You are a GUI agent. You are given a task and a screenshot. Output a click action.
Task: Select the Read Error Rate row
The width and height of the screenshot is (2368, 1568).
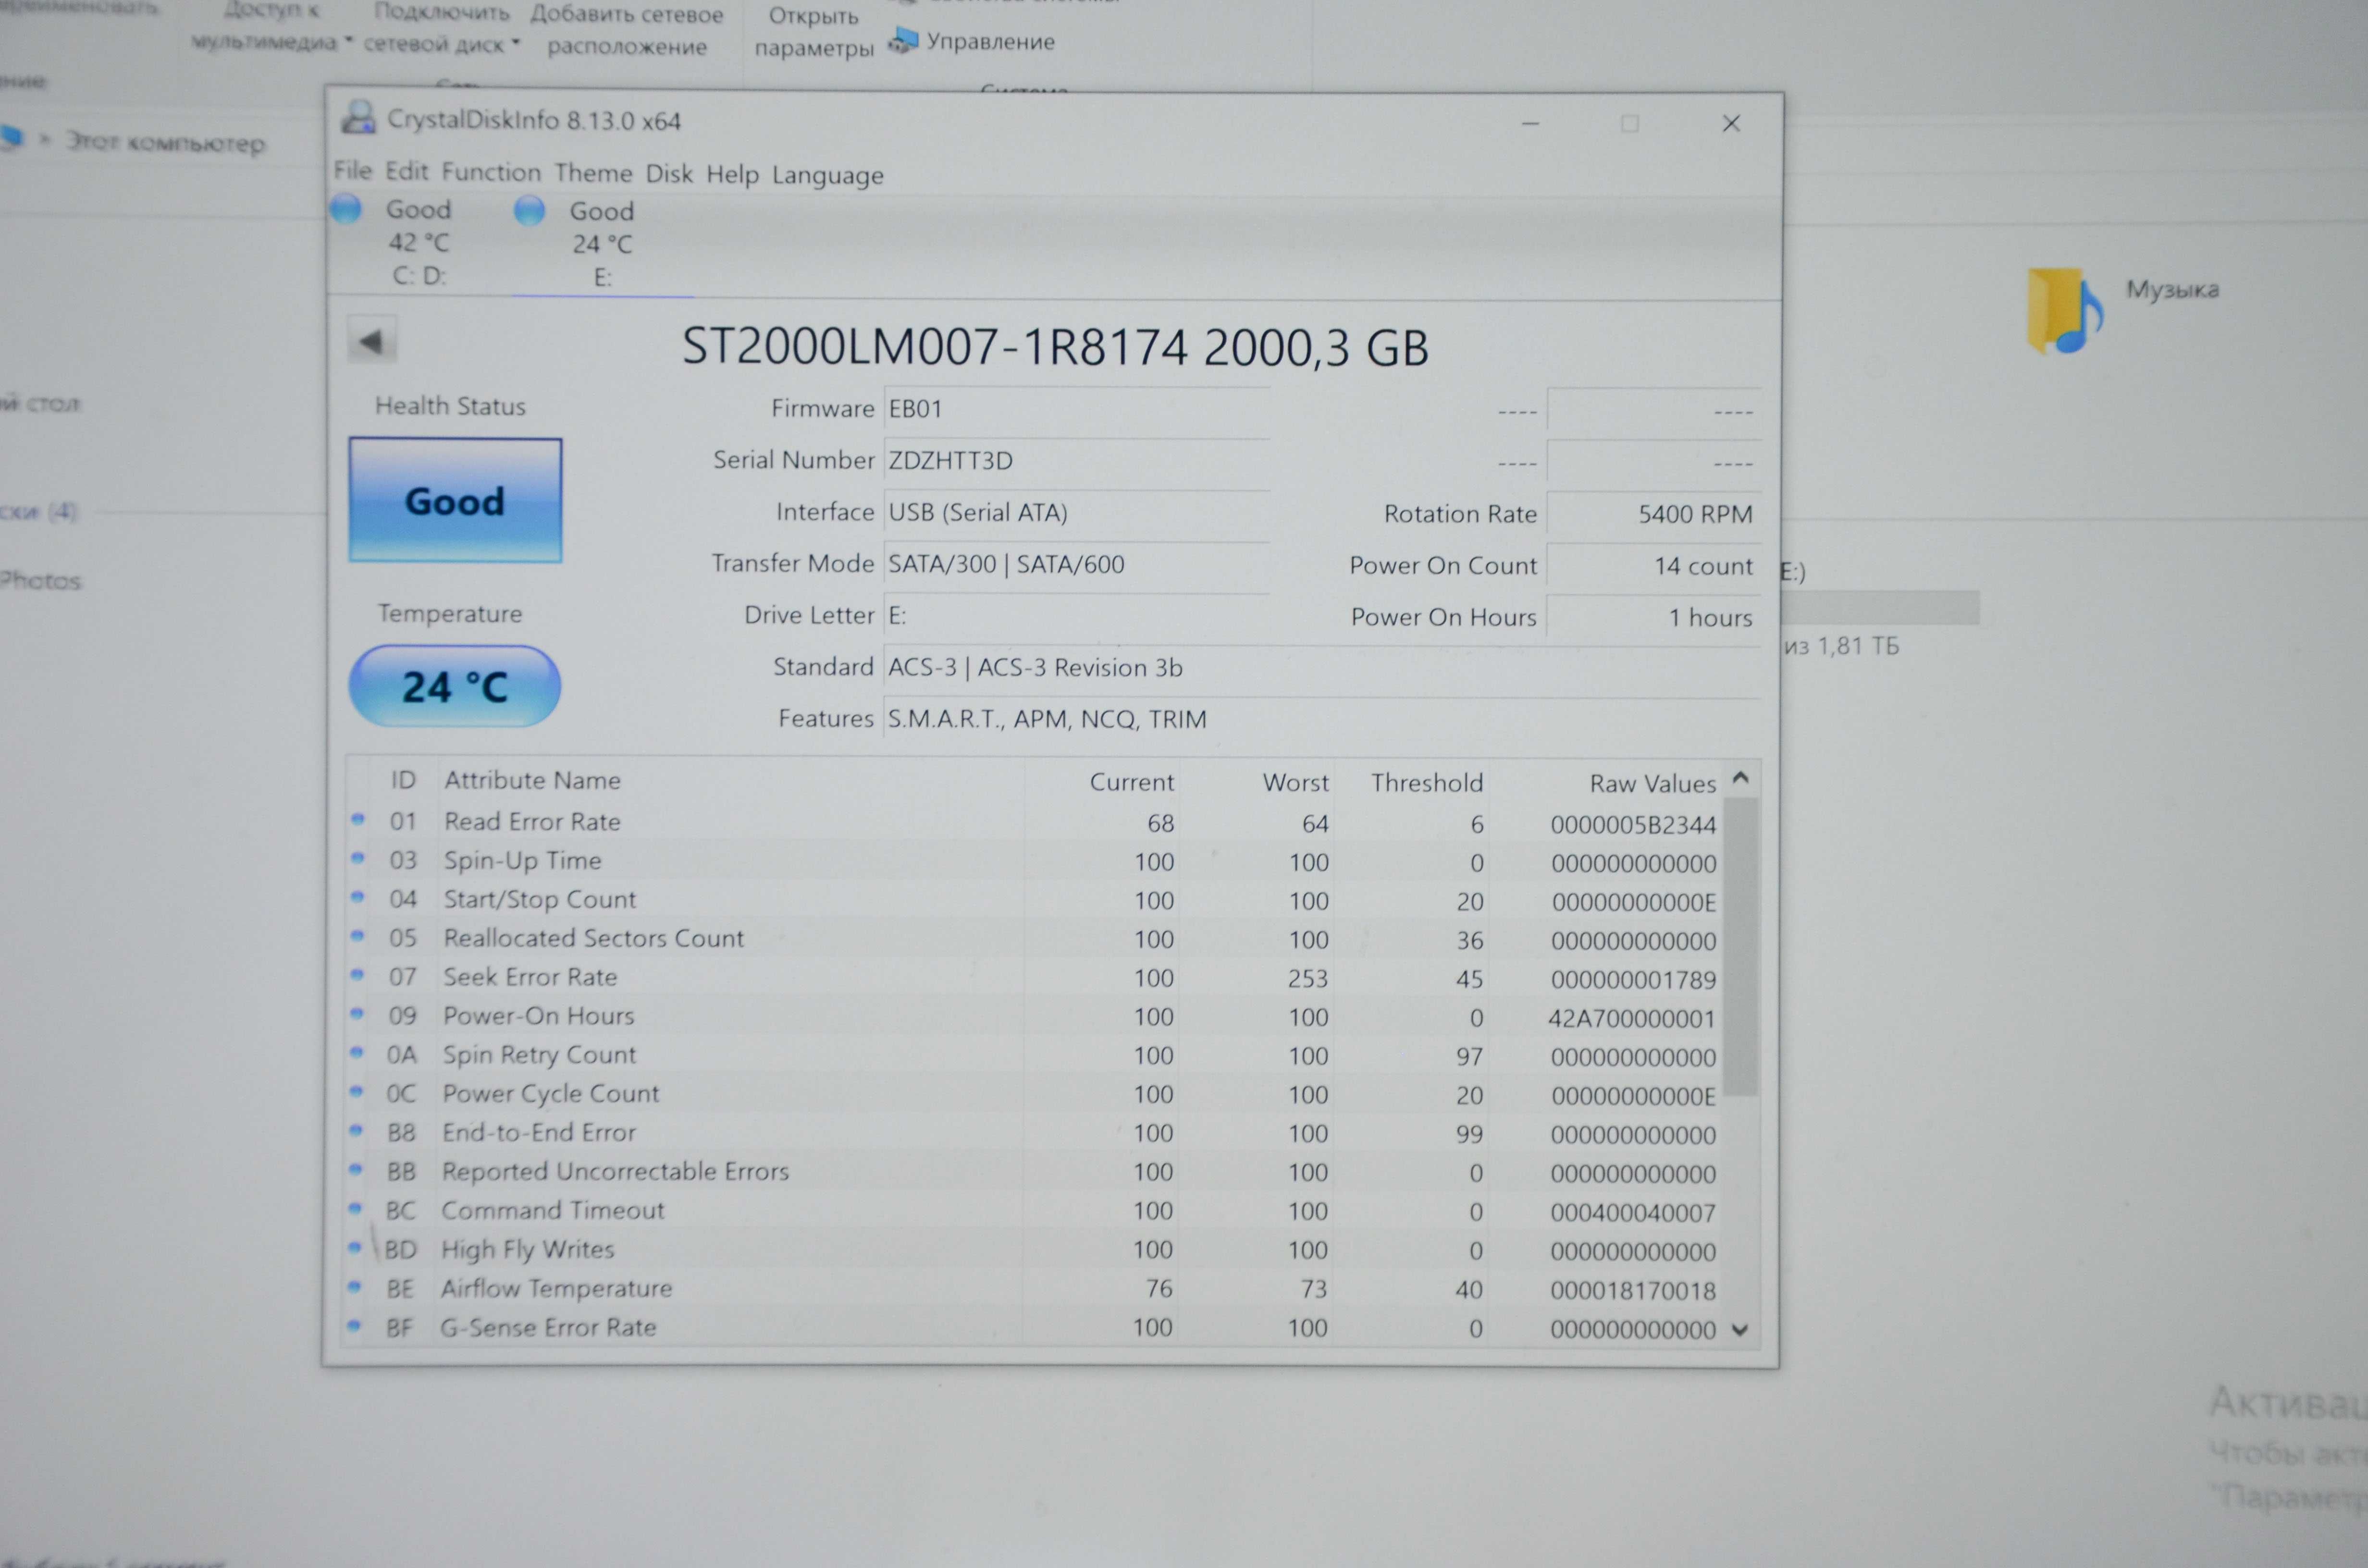(1035, 823)
